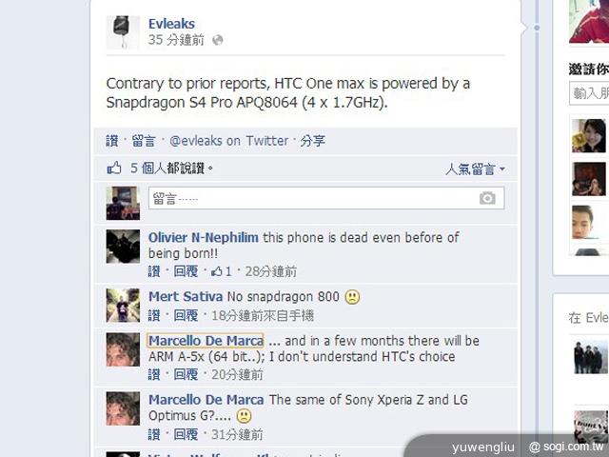The height and width of the screenshot is (457, 609).
Task: Open @evleaks on Twitter link
Action: [228, 141]
